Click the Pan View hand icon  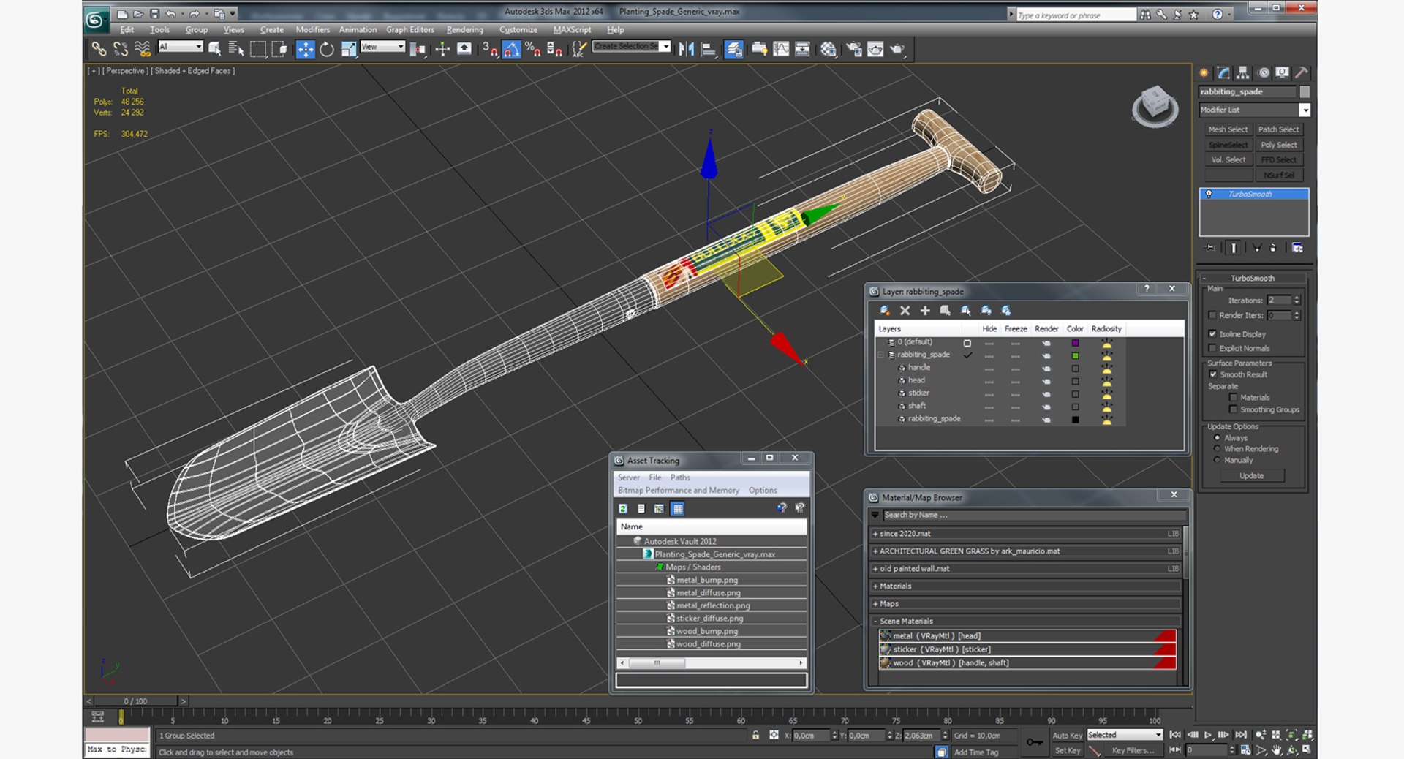point(1277,750)
